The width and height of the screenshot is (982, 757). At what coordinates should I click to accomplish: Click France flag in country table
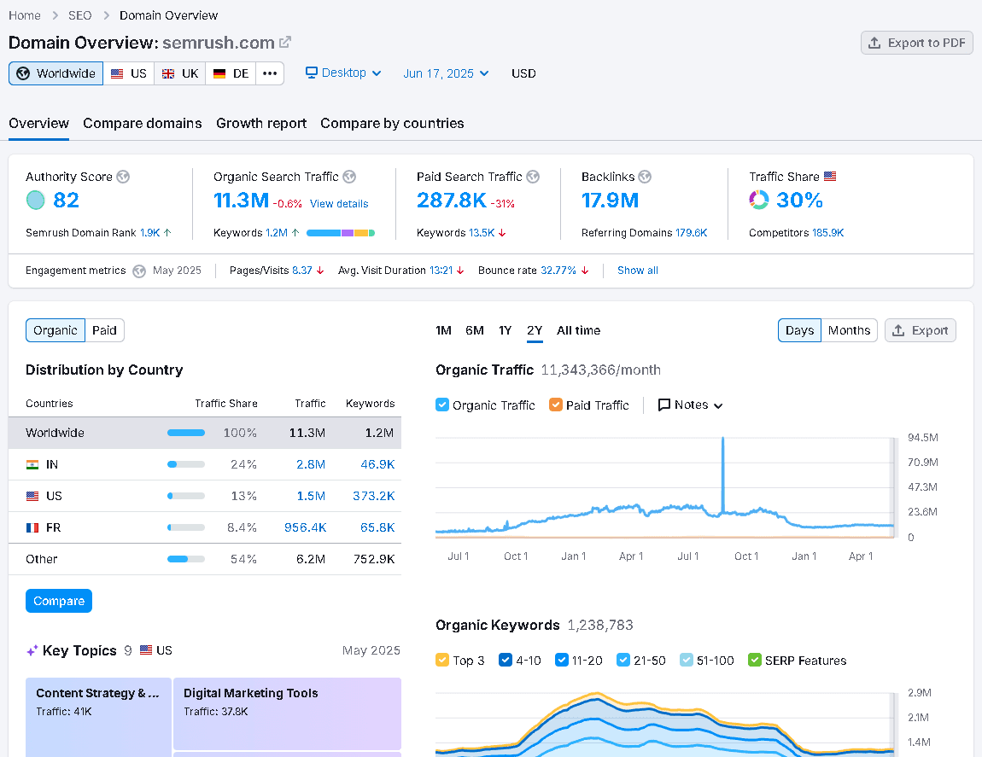pos(32,527)
